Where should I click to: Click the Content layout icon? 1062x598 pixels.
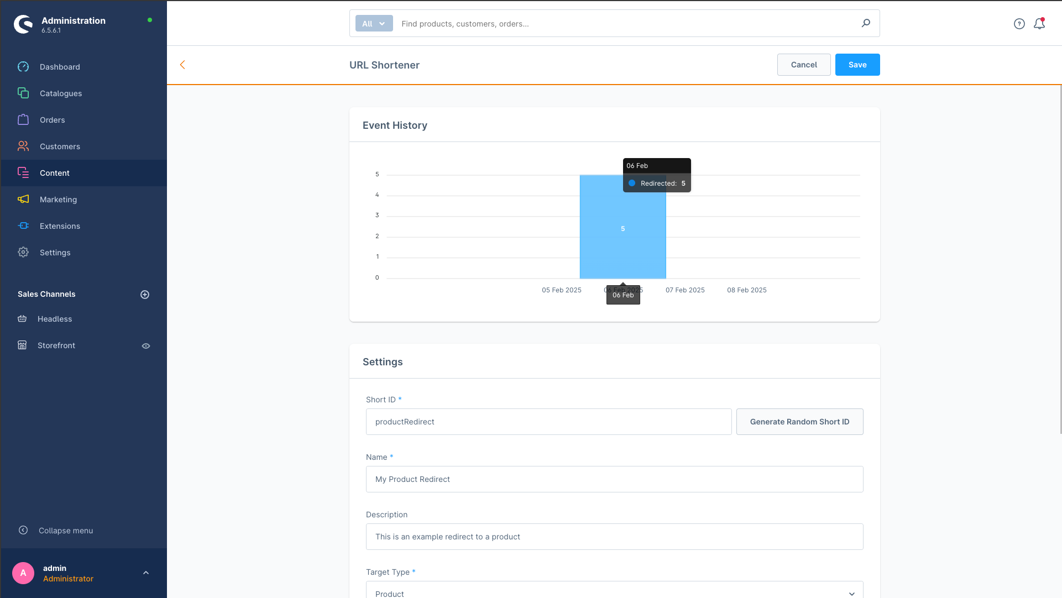click(23, 173)
